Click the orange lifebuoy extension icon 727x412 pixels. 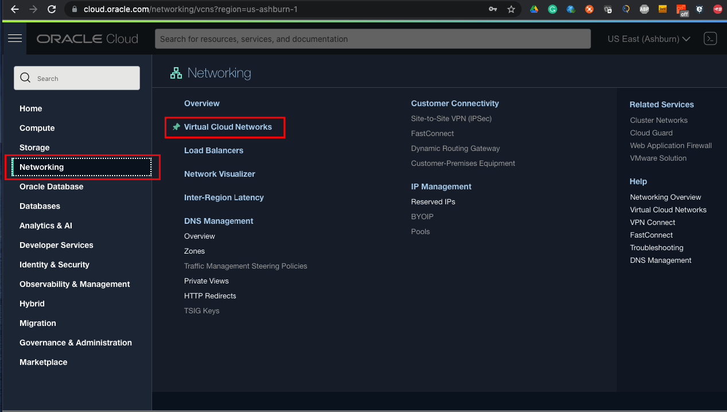pyautogui.click(x=589, y=9)
